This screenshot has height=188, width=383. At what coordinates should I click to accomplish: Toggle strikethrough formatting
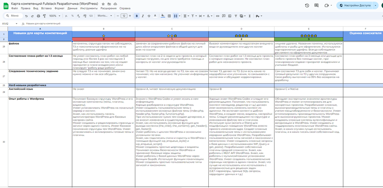click(149, 16)
